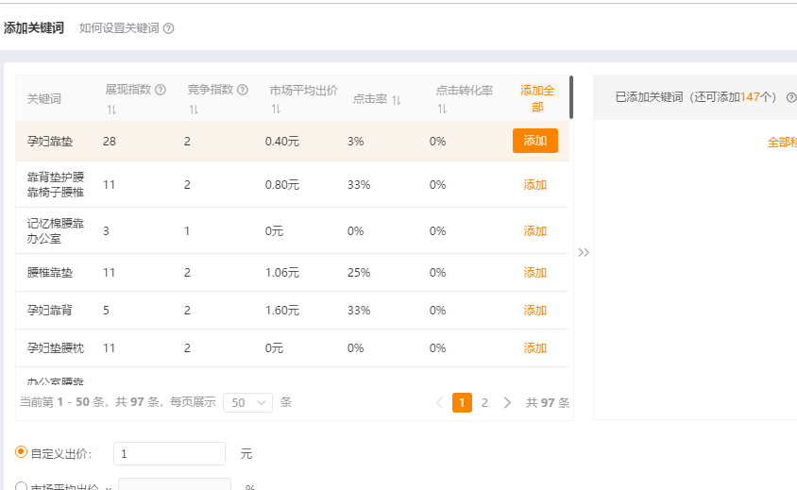
Task: Open the 50 per-page size dropdown
Action: point(247,402)
